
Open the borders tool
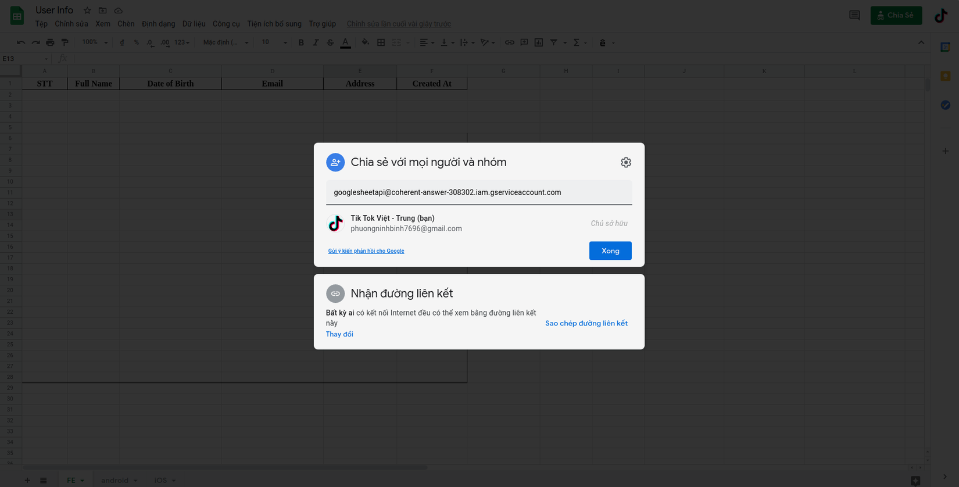(x=381, y=42)
